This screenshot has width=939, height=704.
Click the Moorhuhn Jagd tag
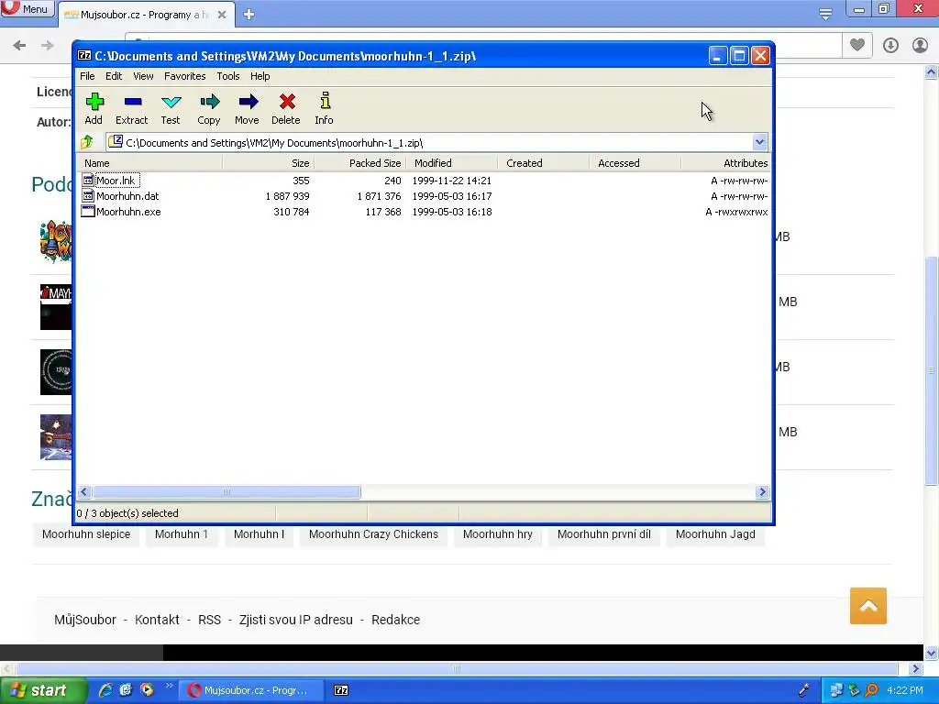pyautogui.click(x=715, y=534)
